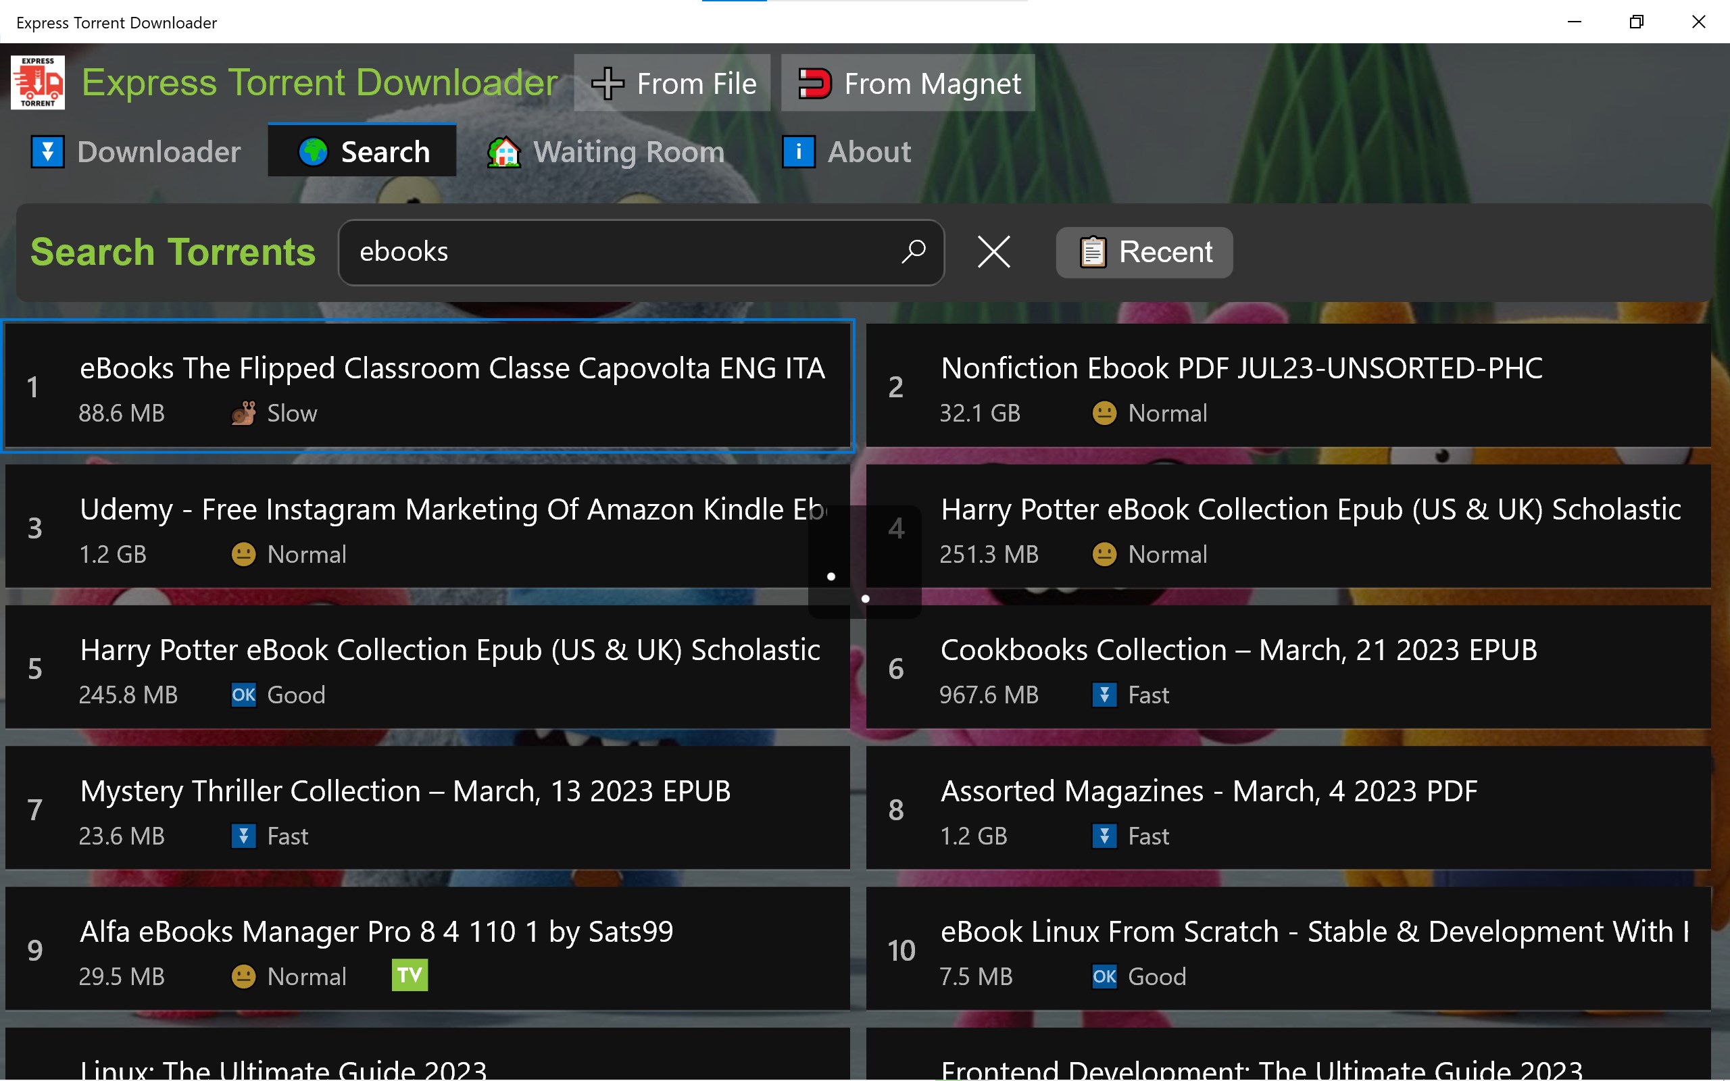Open the Recent searches list
The height and width of the screenshot is (1081, 1730).
tap(1144, 253)
